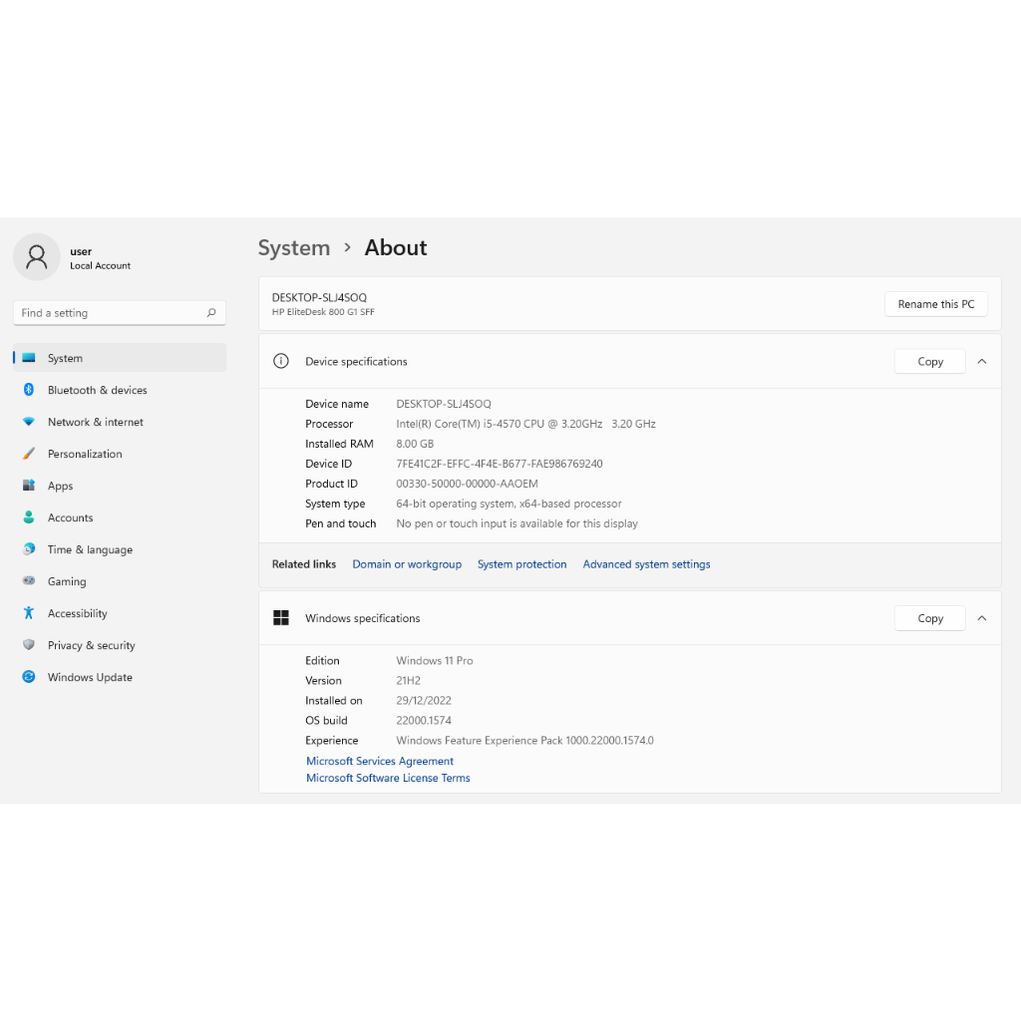Click the Accessibility figure icon
This screenshot has height=1021, width=1021.
click(29, 613)
